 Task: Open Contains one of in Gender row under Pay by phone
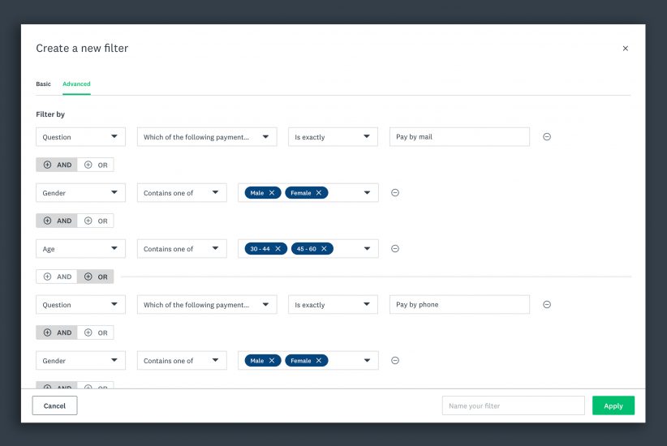pyautogui.click(x=182, y=361)
